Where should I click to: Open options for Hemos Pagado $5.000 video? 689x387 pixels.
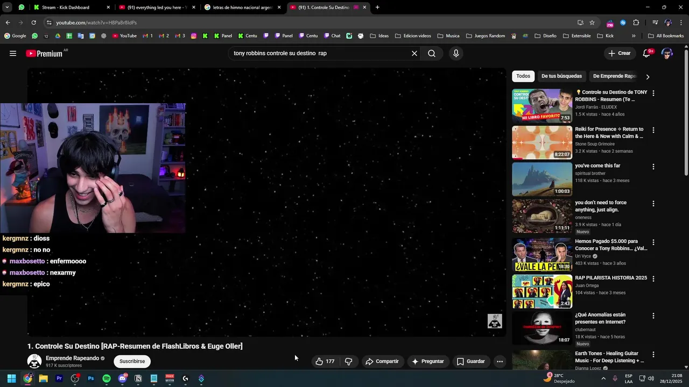653,242
